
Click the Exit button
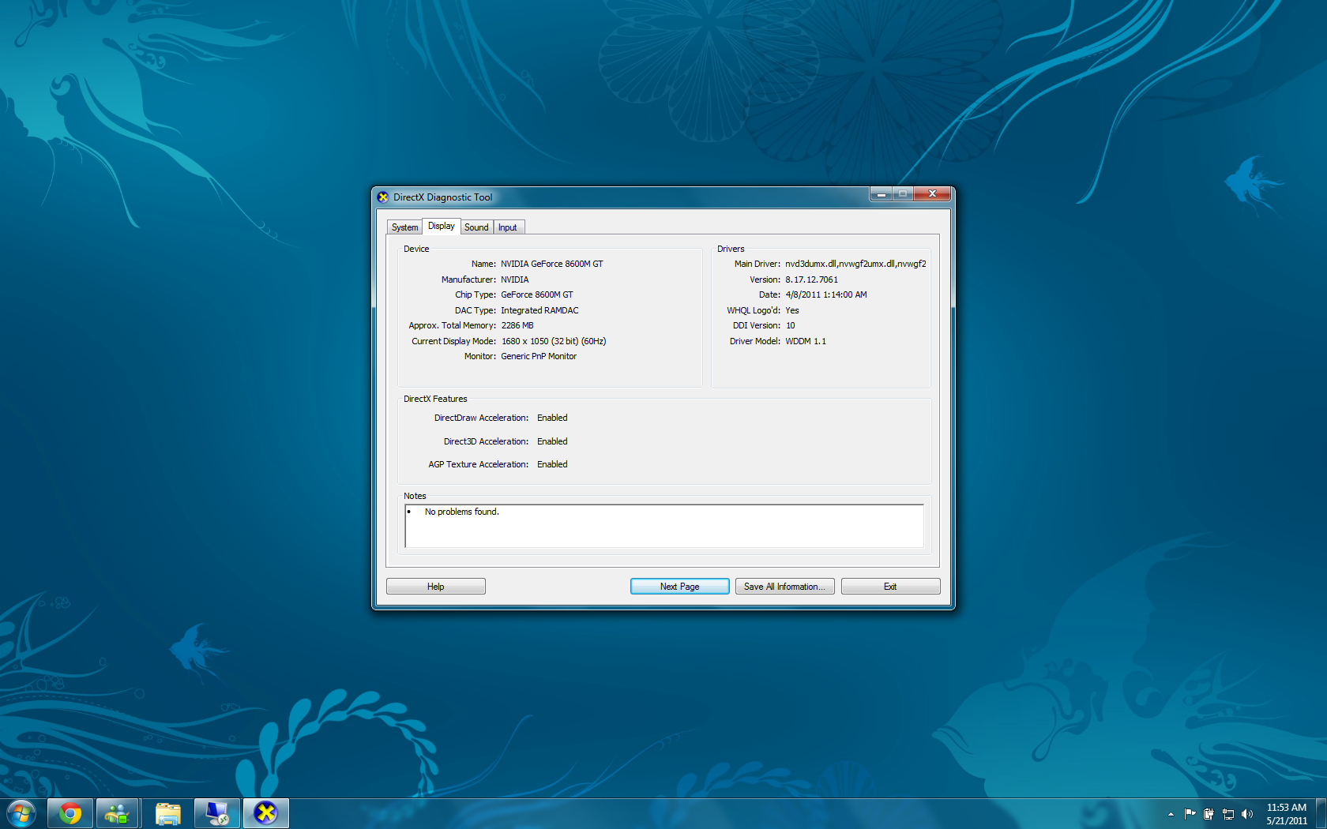[890, 587]
